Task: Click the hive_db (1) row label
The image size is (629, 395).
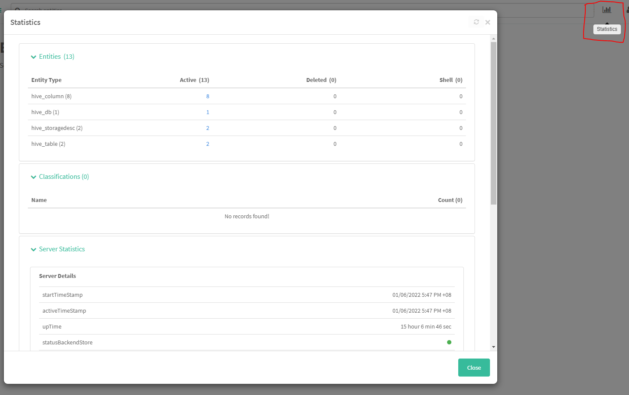Action: 45,112
